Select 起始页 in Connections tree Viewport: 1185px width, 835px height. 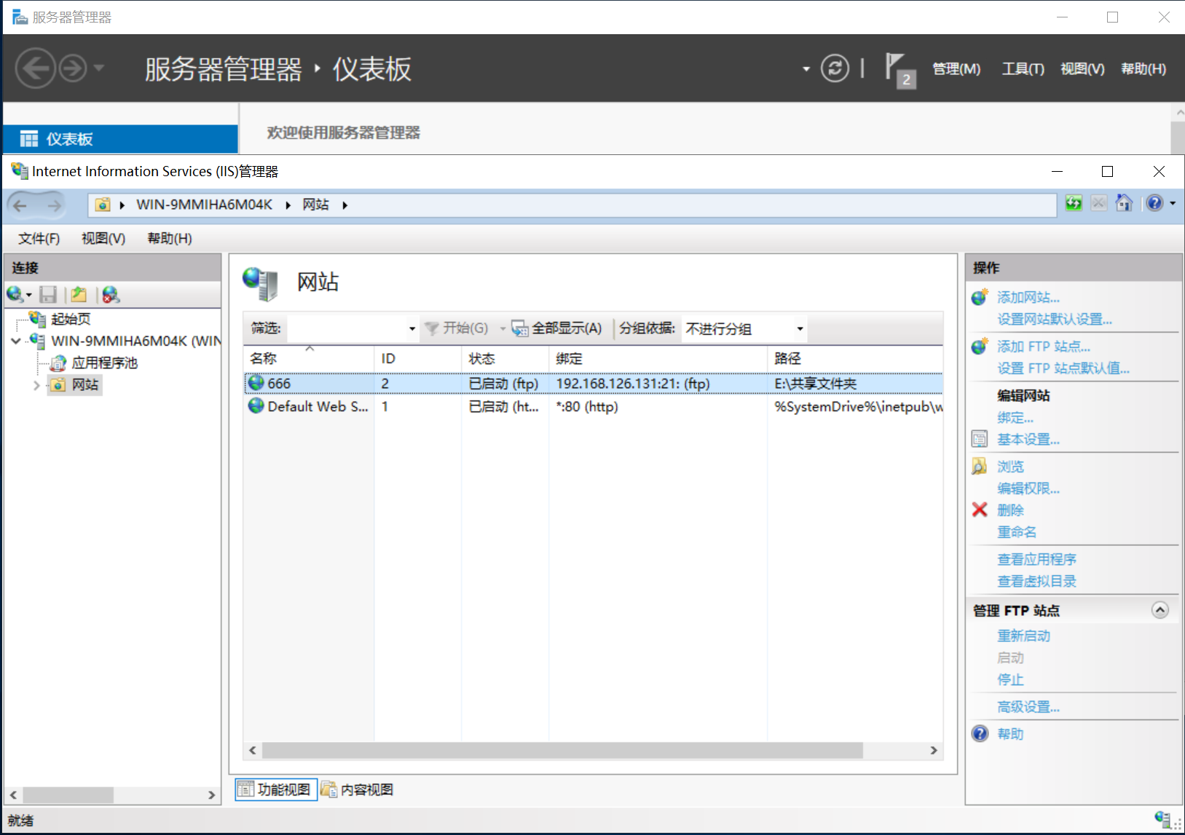click(x=71, y=319)
